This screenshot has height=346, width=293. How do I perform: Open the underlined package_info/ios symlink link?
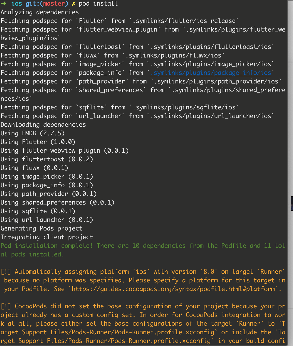[210, 73]
